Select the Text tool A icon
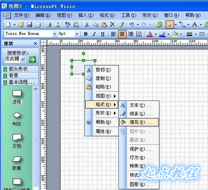This screenshot has width=208, height=190. (195, 25)
